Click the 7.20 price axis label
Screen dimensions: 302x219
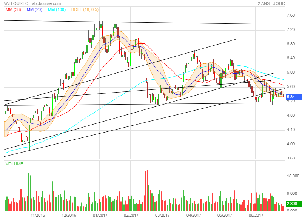coord(291,29)
